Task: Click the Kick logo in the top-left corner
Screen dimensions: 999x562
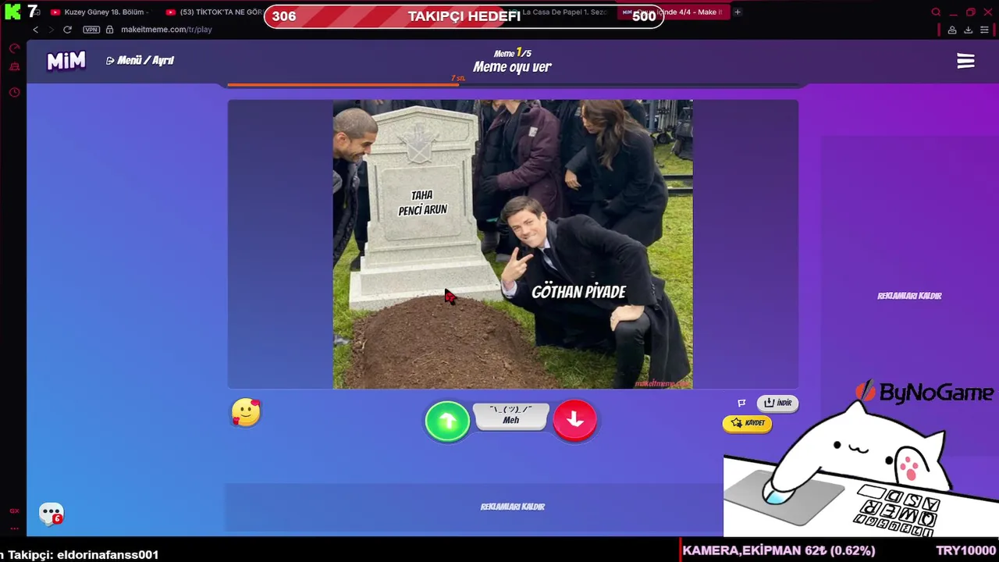Action: coord(12,12)
